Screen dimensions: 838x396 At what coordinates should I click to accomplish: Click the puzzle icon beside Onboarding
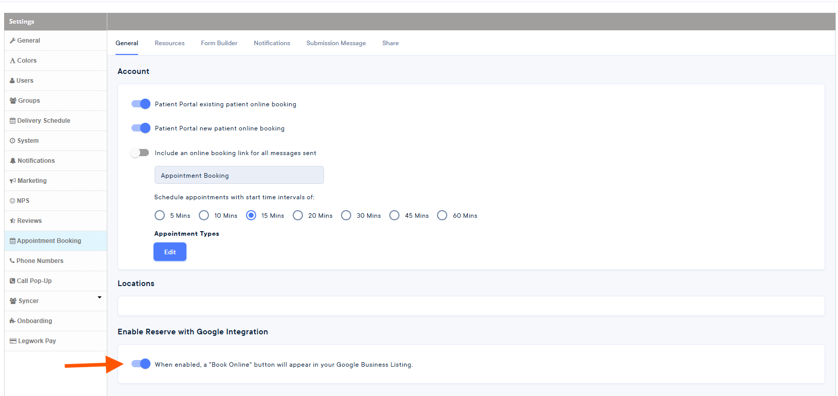[13, 321]
